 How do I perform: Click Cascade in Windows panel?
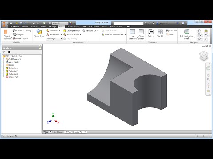(171, 30)
